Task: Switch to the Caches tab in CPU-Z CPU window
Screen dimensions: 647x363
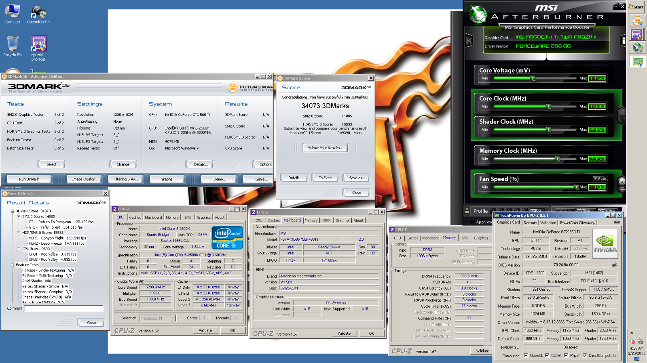Action: coord(135,217)
